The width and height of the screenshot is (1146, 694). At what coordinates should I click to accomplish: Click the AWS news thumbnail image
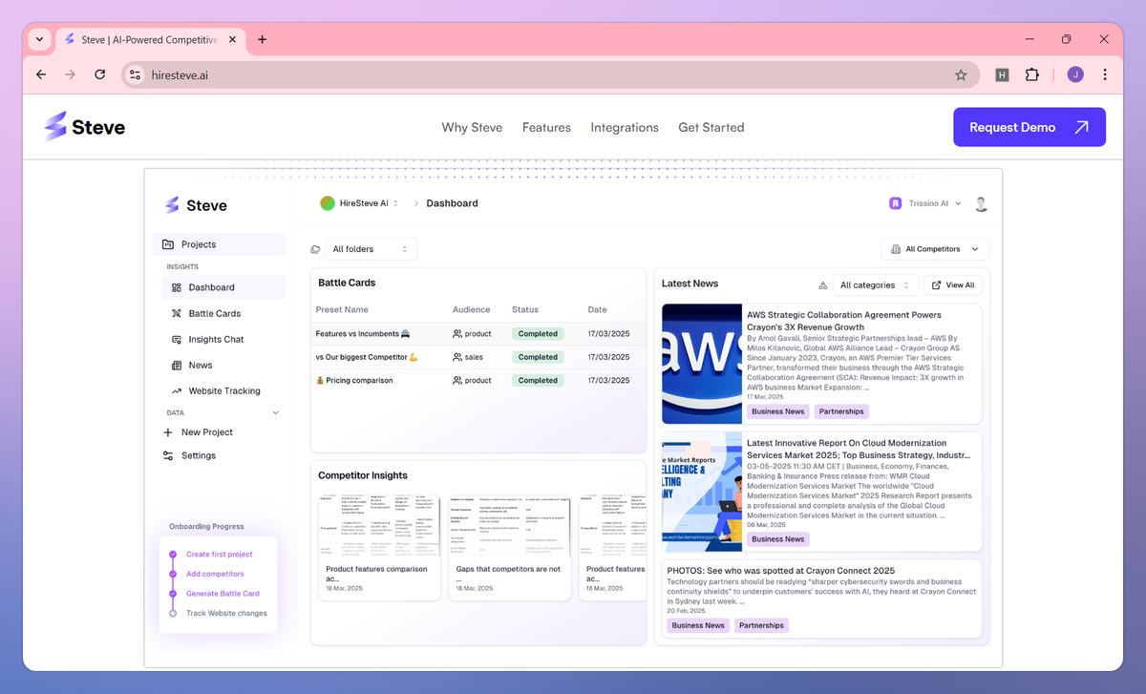(702, 364)
